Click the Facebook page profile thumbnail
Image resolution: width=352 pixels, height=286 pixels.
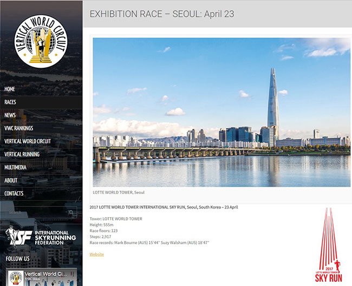16,278
